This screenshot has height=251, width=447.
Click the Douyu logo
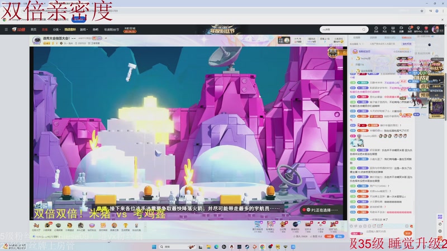tap(18, 30)
